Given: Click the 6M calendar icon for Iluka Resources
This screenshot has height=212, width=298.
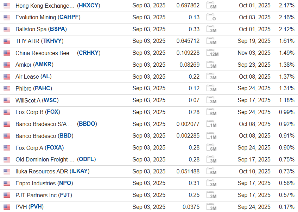Looking at the screenshot, I should (211, 171).
